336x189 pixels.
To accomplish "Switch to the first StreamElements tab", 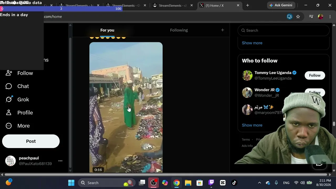I will [80, 5].
